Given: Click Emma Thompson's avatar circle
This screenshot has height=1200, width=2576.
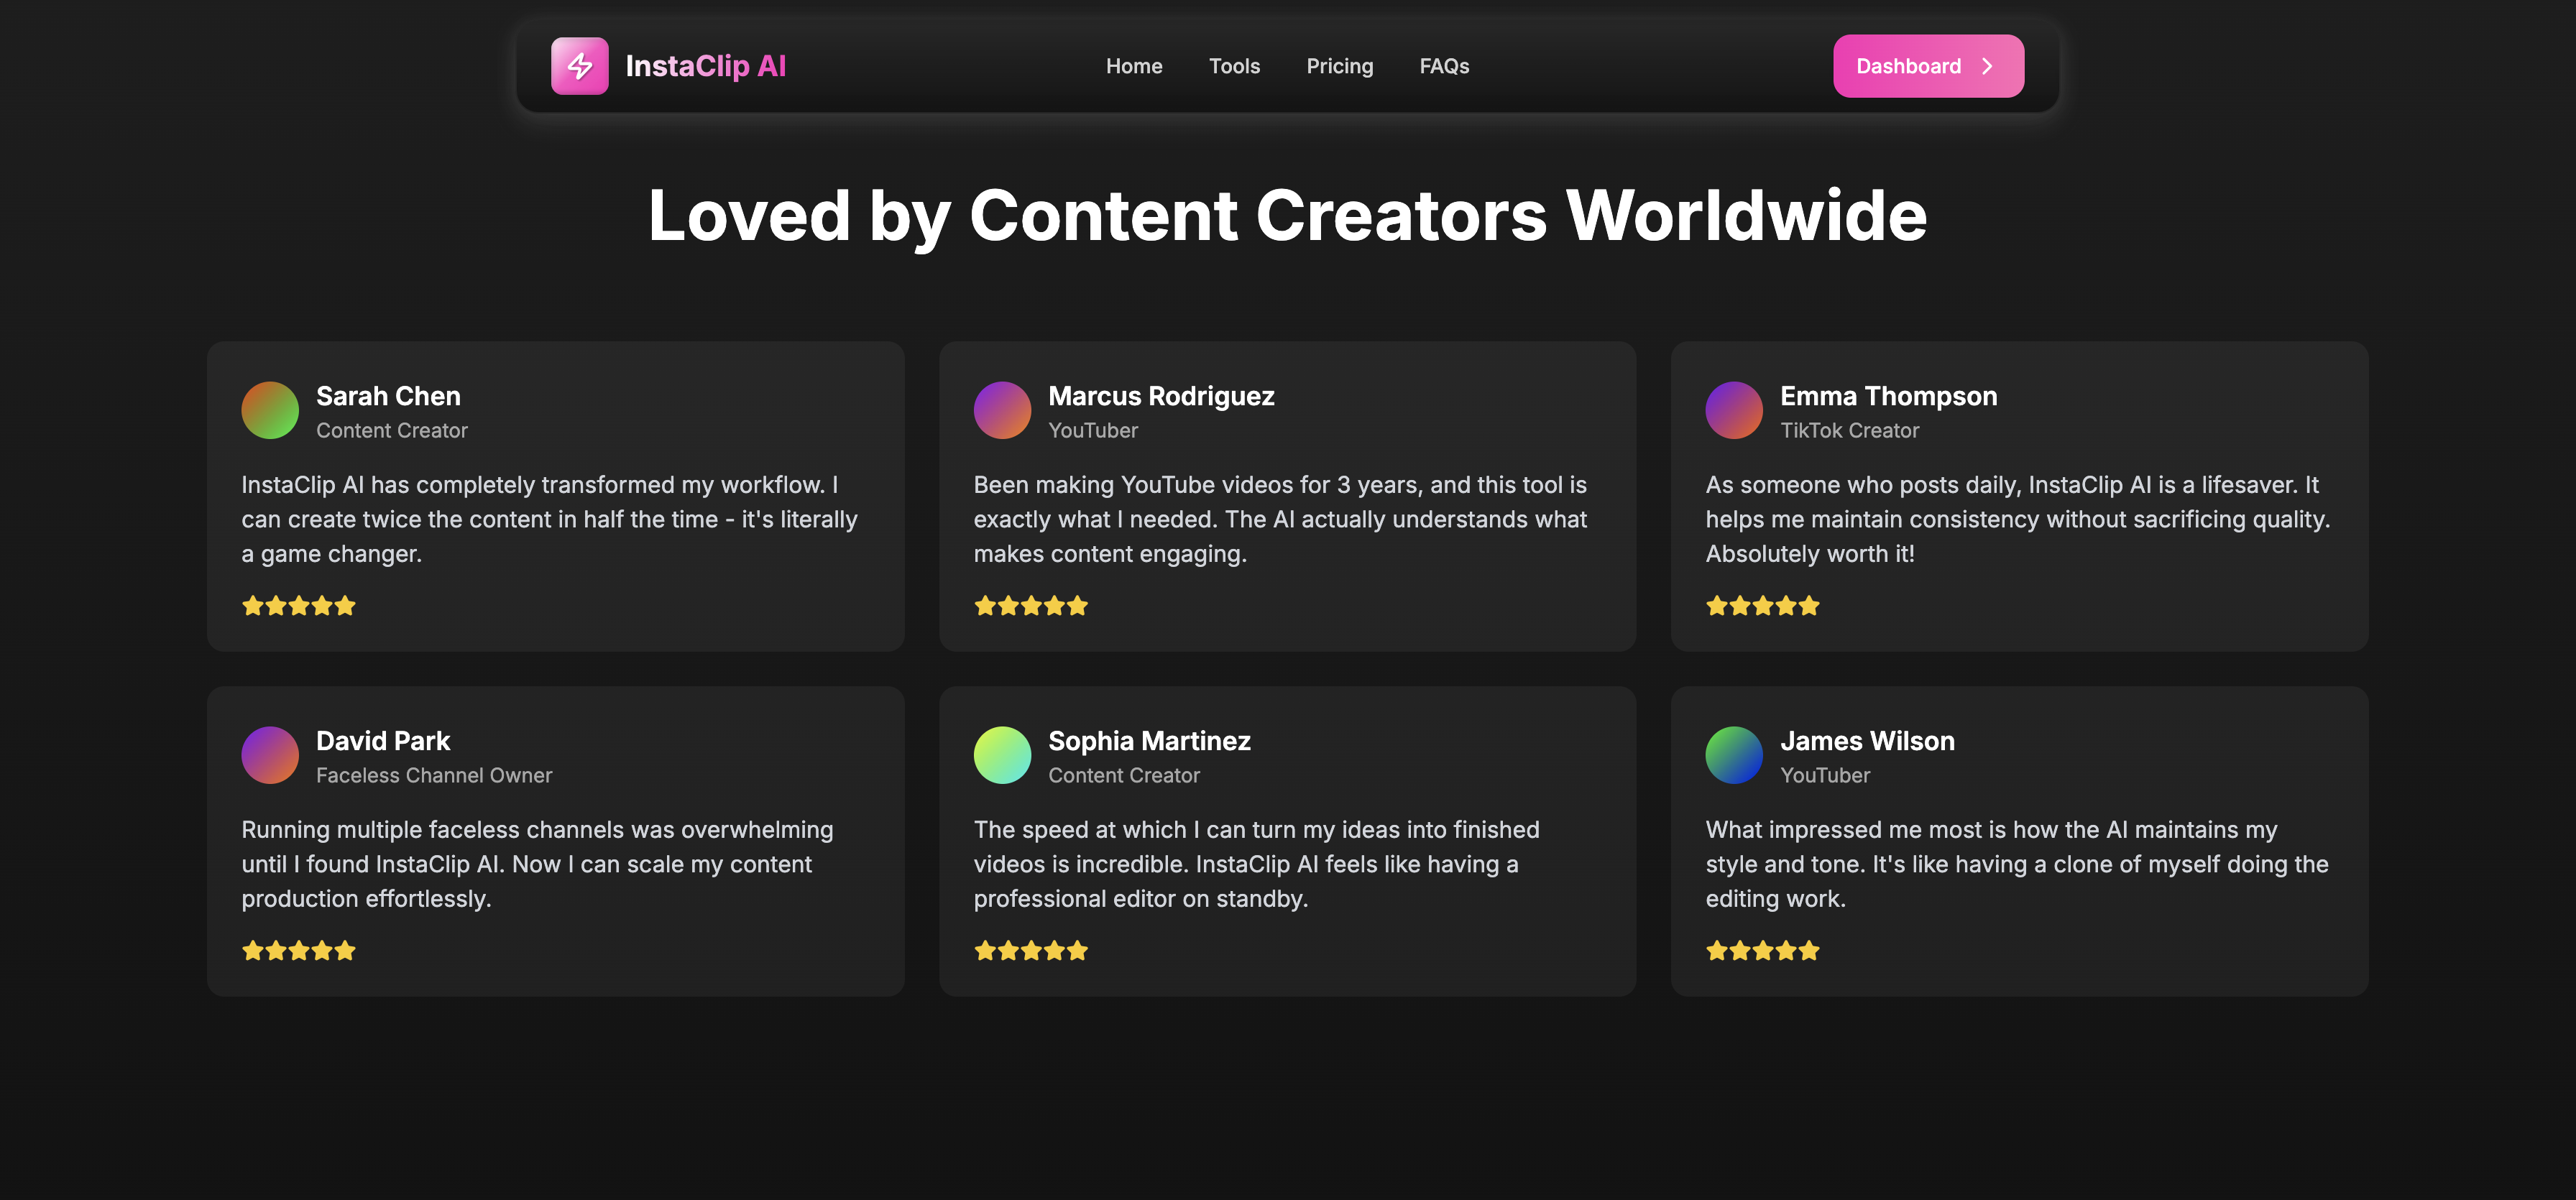Looking at the screenshot, I should (1734, 410).
